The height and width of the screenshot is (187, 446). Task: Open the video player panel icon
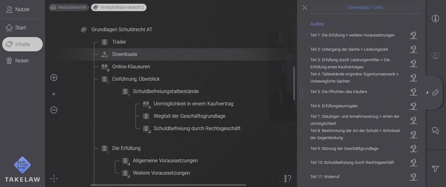click(x=435, y=56)
